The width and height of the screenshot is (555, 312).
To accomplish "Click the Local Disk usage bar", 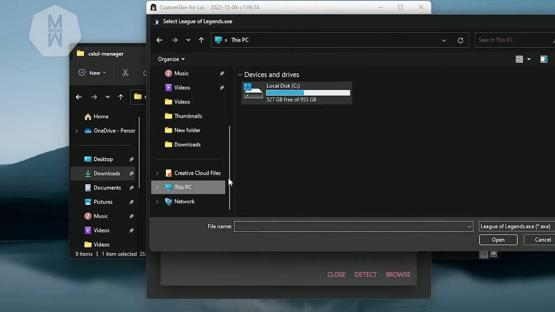I will tap(308, 93).
